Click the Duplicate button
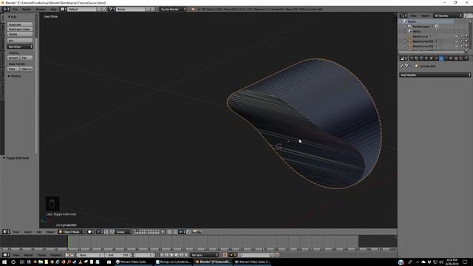 coord(20,24)
